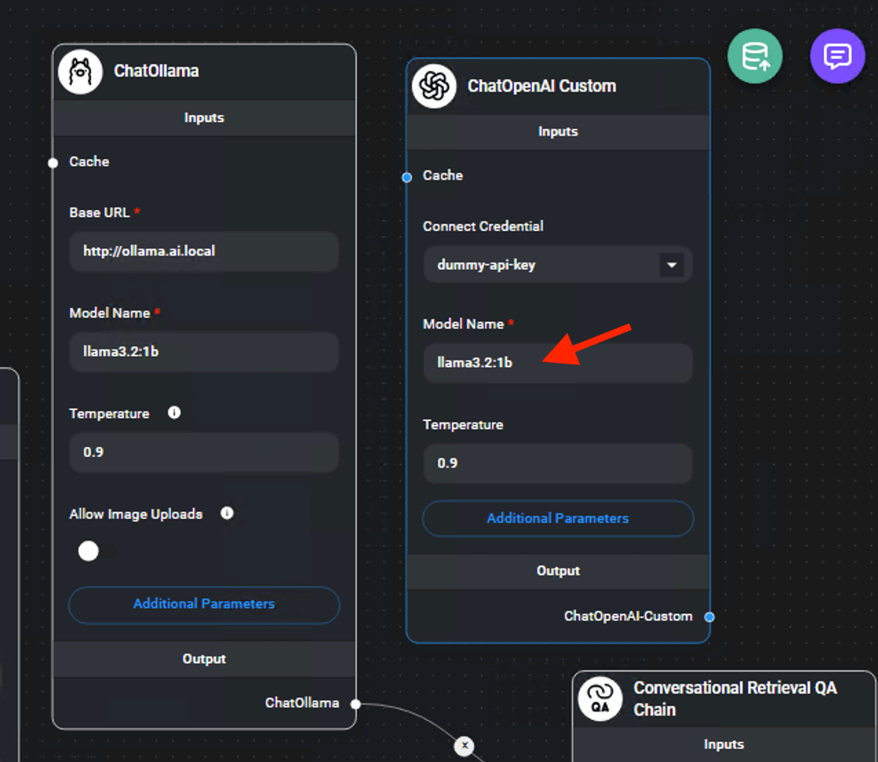Image resolution: width=878 pixels, height=762 pixels.
Task: Click the ChatOllama llama node icon
Action: 81,72
